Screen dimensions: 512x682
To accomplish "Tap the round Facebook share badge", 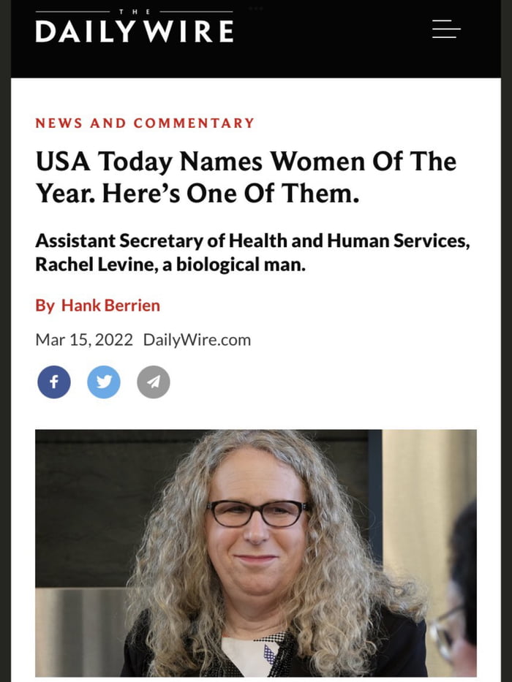I will pos(53,381).
